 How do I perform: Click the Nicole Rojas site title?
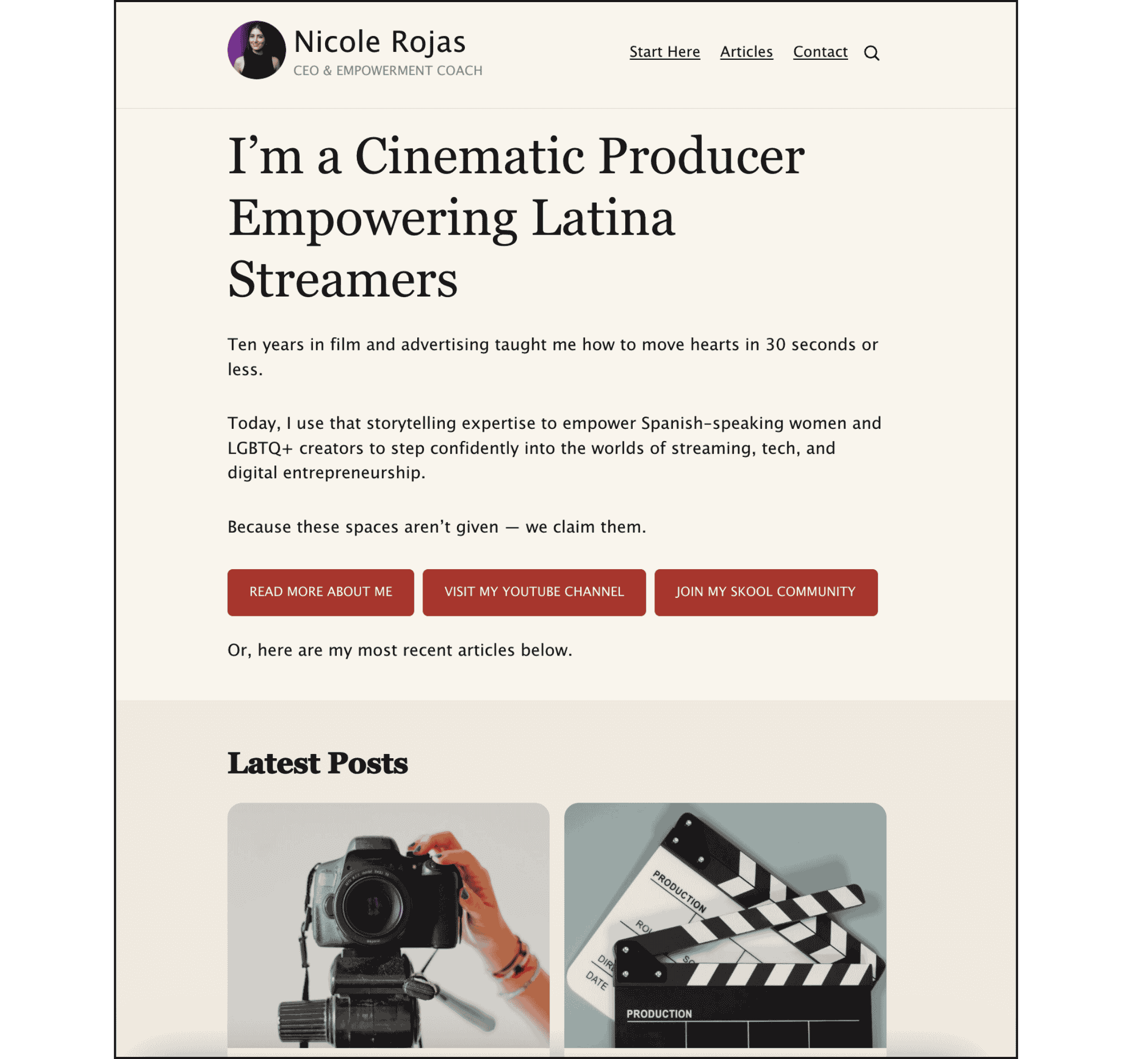380,42
